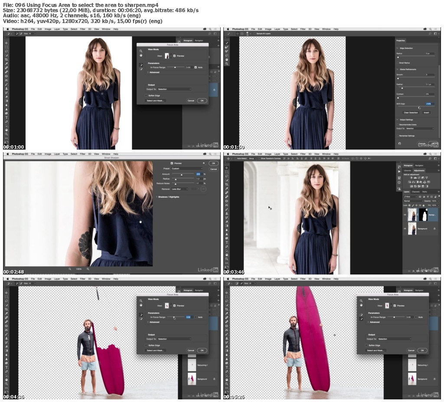Click the Focus Area zoom tool in 00:01:00 frame
The height and width of the screenshot is (402, 444).
coord(141,51)
